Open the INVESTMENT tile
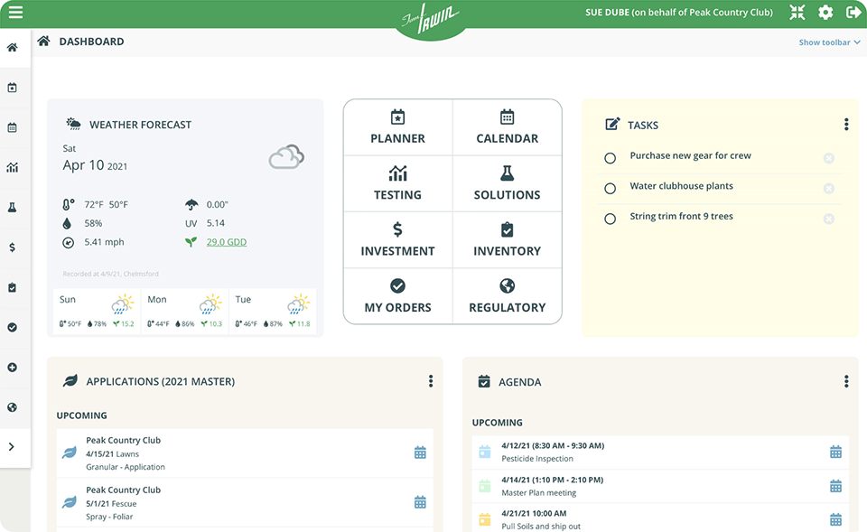867x532 pixels. [397, 240]
